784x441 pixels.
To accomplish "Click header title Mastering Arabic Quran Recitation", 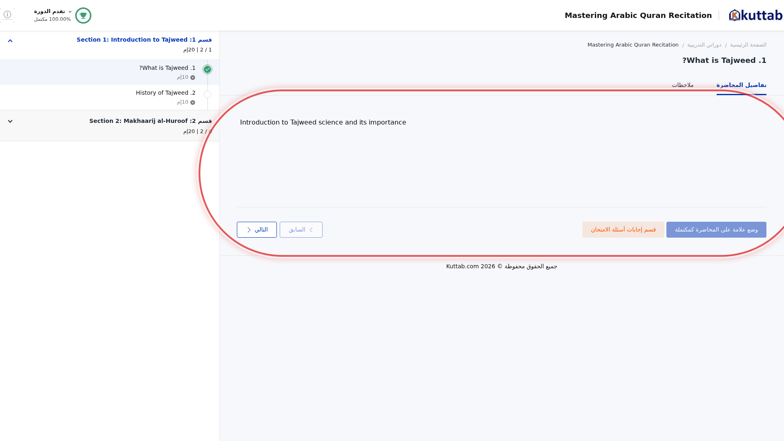I will [x=638, y=16].
